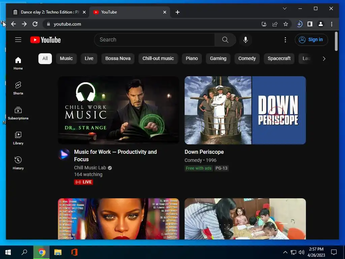345x259 pixels.
Task: Go back with browser back arrow
Action: (x=13, y=24)
